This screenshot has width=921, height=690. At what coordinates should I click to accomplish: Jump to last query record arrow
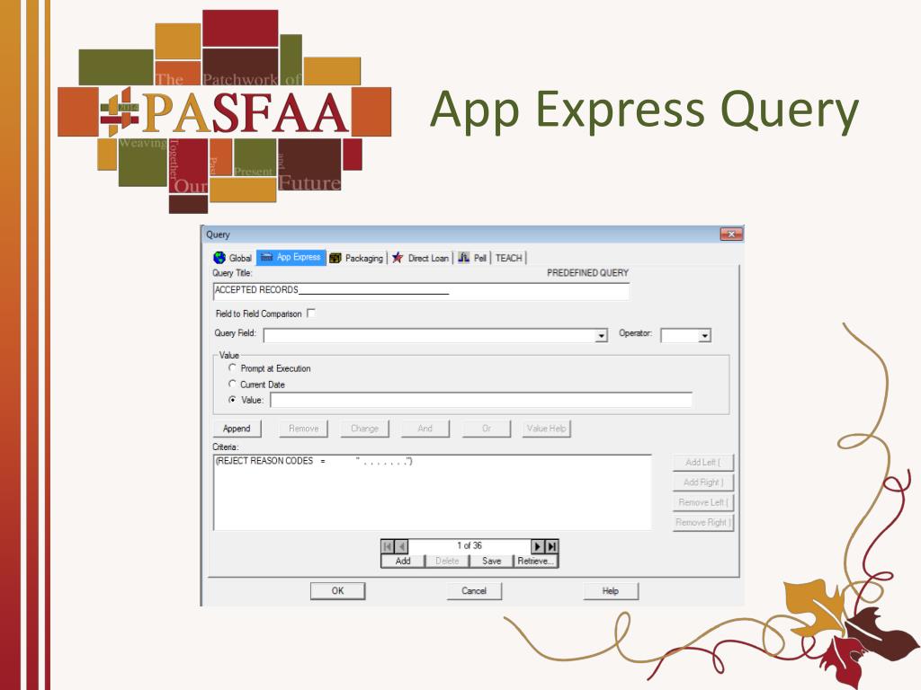pos(551,546)
